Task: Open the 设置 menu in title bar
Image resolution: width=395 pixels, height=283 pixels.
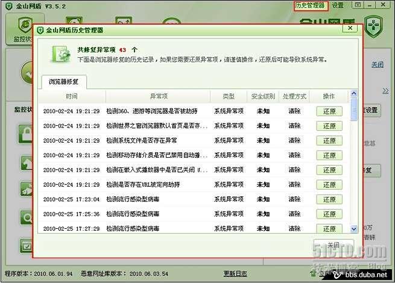Action: click(x=338, y=5)
